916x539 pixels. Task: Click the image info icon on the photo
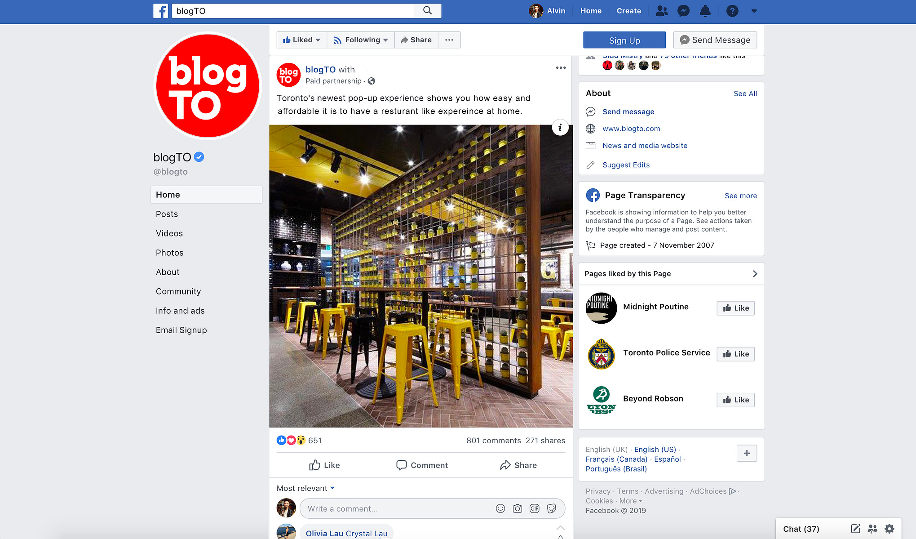[560, 128]
